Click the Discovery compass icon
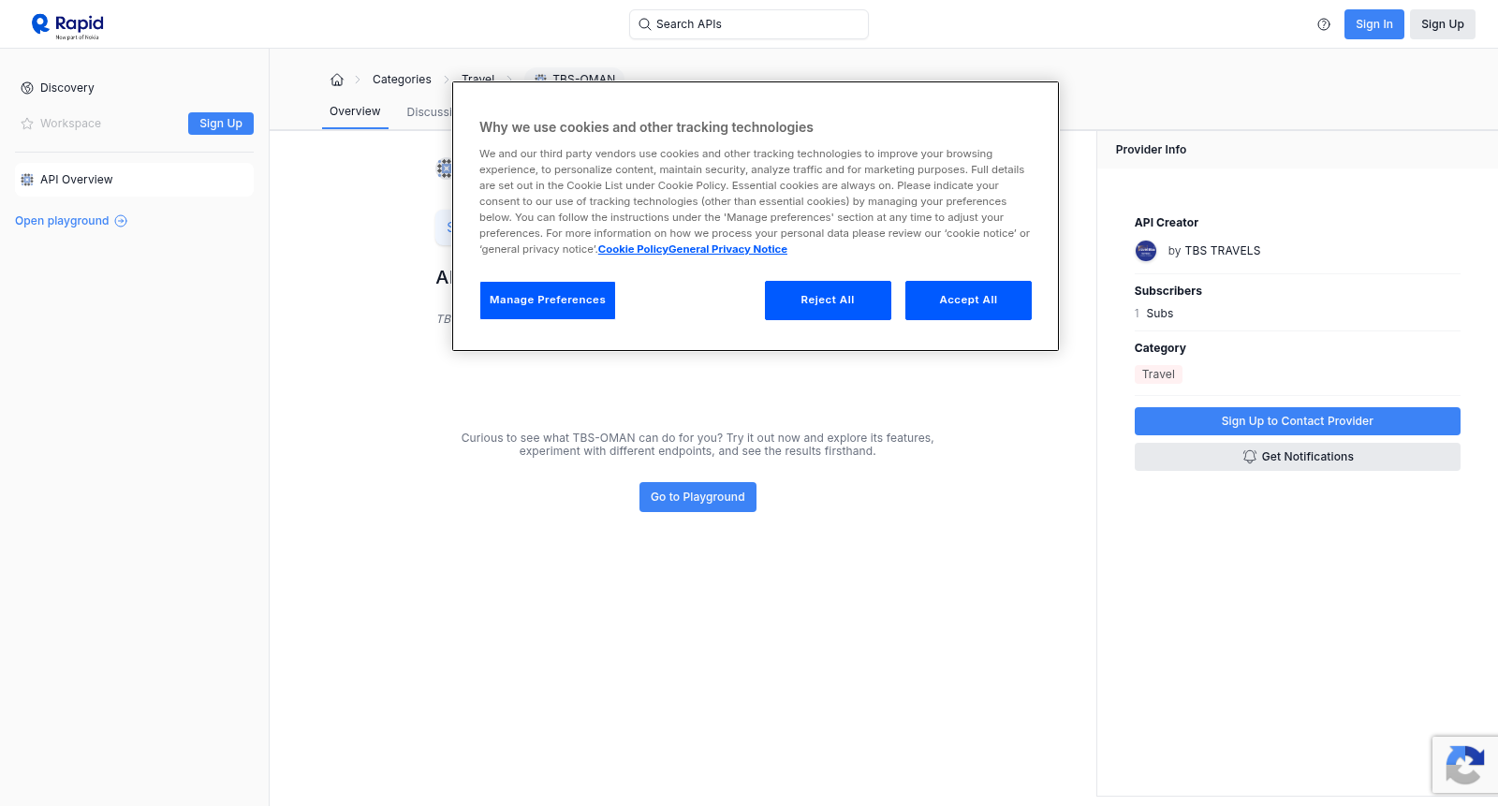The image size is (1498, 806). coord(27,88)
